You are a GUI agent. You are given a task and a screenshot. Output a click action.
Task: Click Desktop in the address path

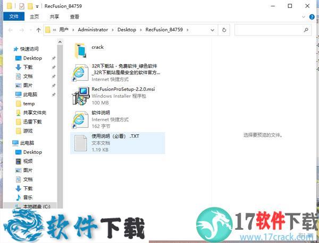127,30
